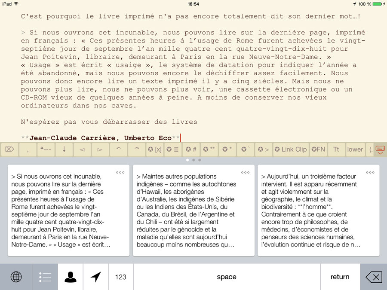Open options on the 'Si nous ouvrons' snippet card
The width and height of the screenshot is (387, 290).
click(120, 172)
